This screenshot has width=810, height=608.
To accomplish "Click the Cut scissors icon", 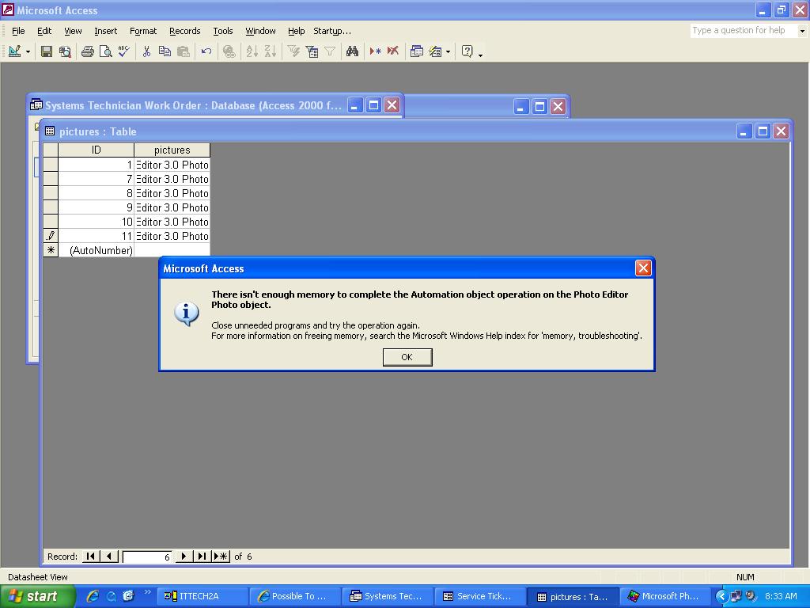I will tap(146, 51).
